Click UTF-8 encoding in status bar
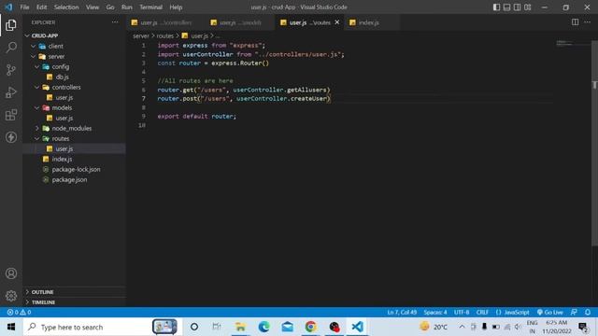This screenshot has height=336, width=598. click(x=462, y=312)
